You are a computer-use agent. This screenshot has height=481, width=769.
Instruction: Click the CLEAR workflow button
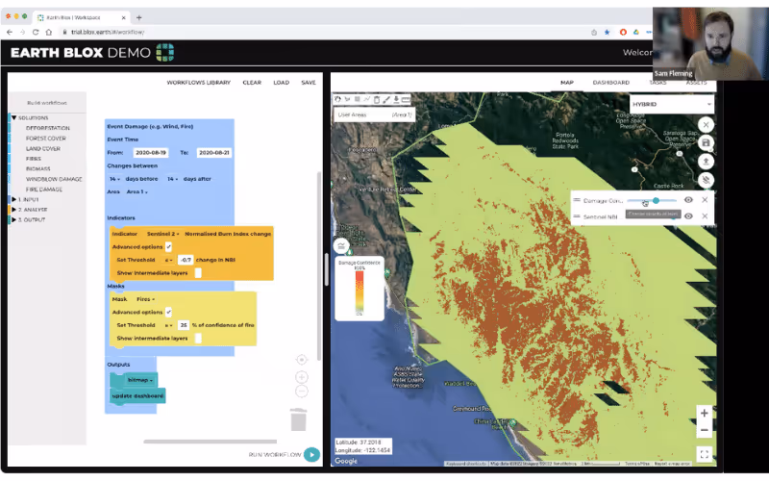pos(252,83)
